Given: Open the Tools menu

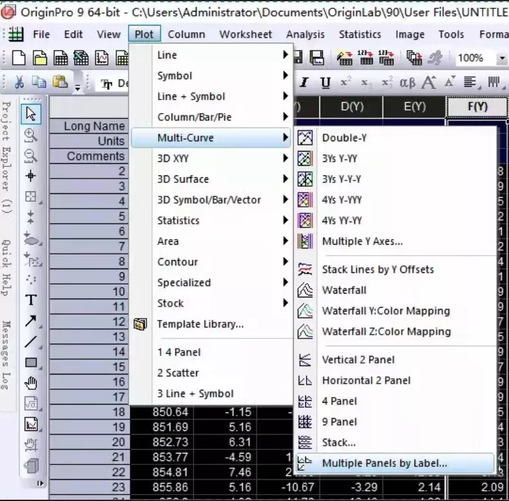Looking at the screenshot, I should [451, 35].
